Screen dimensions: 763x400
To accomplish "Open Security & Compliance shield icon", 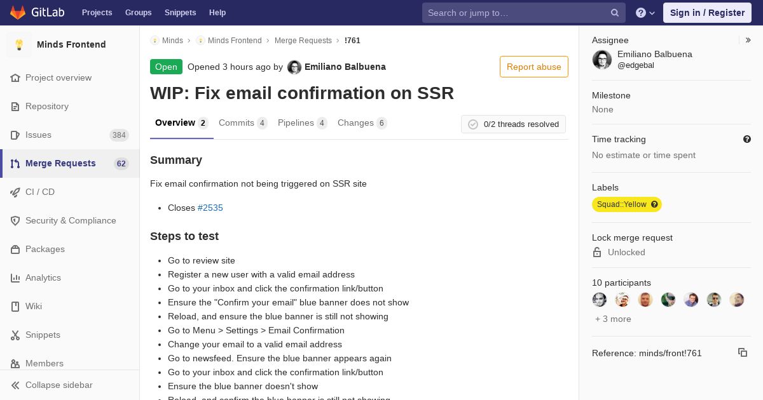I will (x=15, y=221).
